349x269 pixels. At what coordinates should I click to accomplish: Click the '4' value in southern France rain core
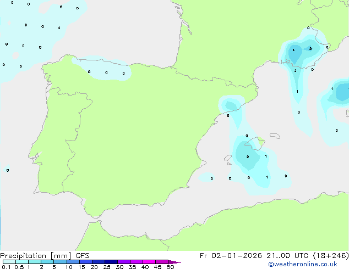coord(293,50)
